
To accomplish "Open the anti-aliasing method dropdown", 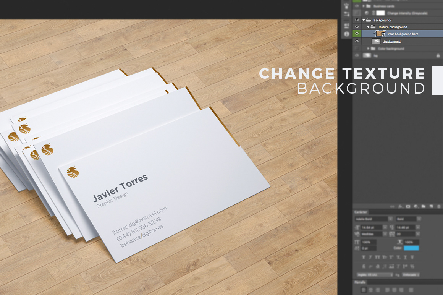I will click(411, 275).
